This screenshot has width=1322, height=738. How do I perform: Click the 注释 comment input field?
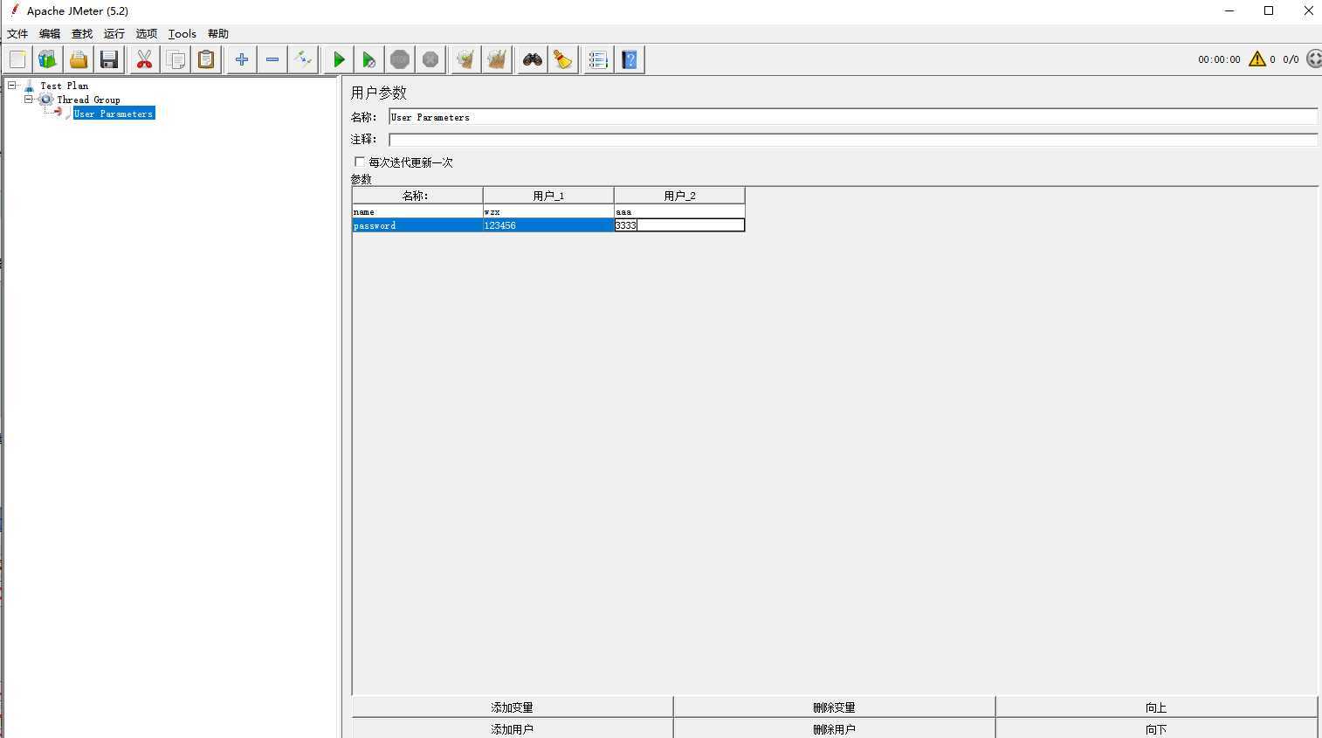point(852,139)
